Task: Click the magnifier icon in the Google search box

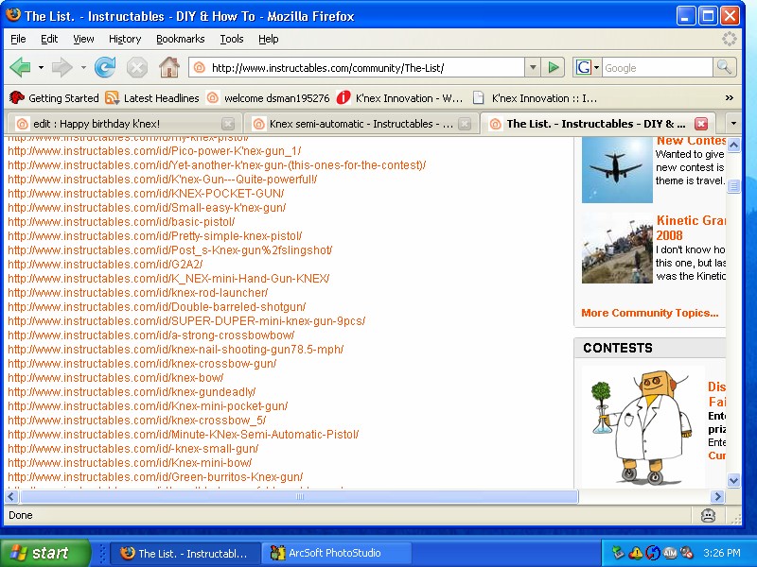Action: pyautogui.click(x=723, y=67)
